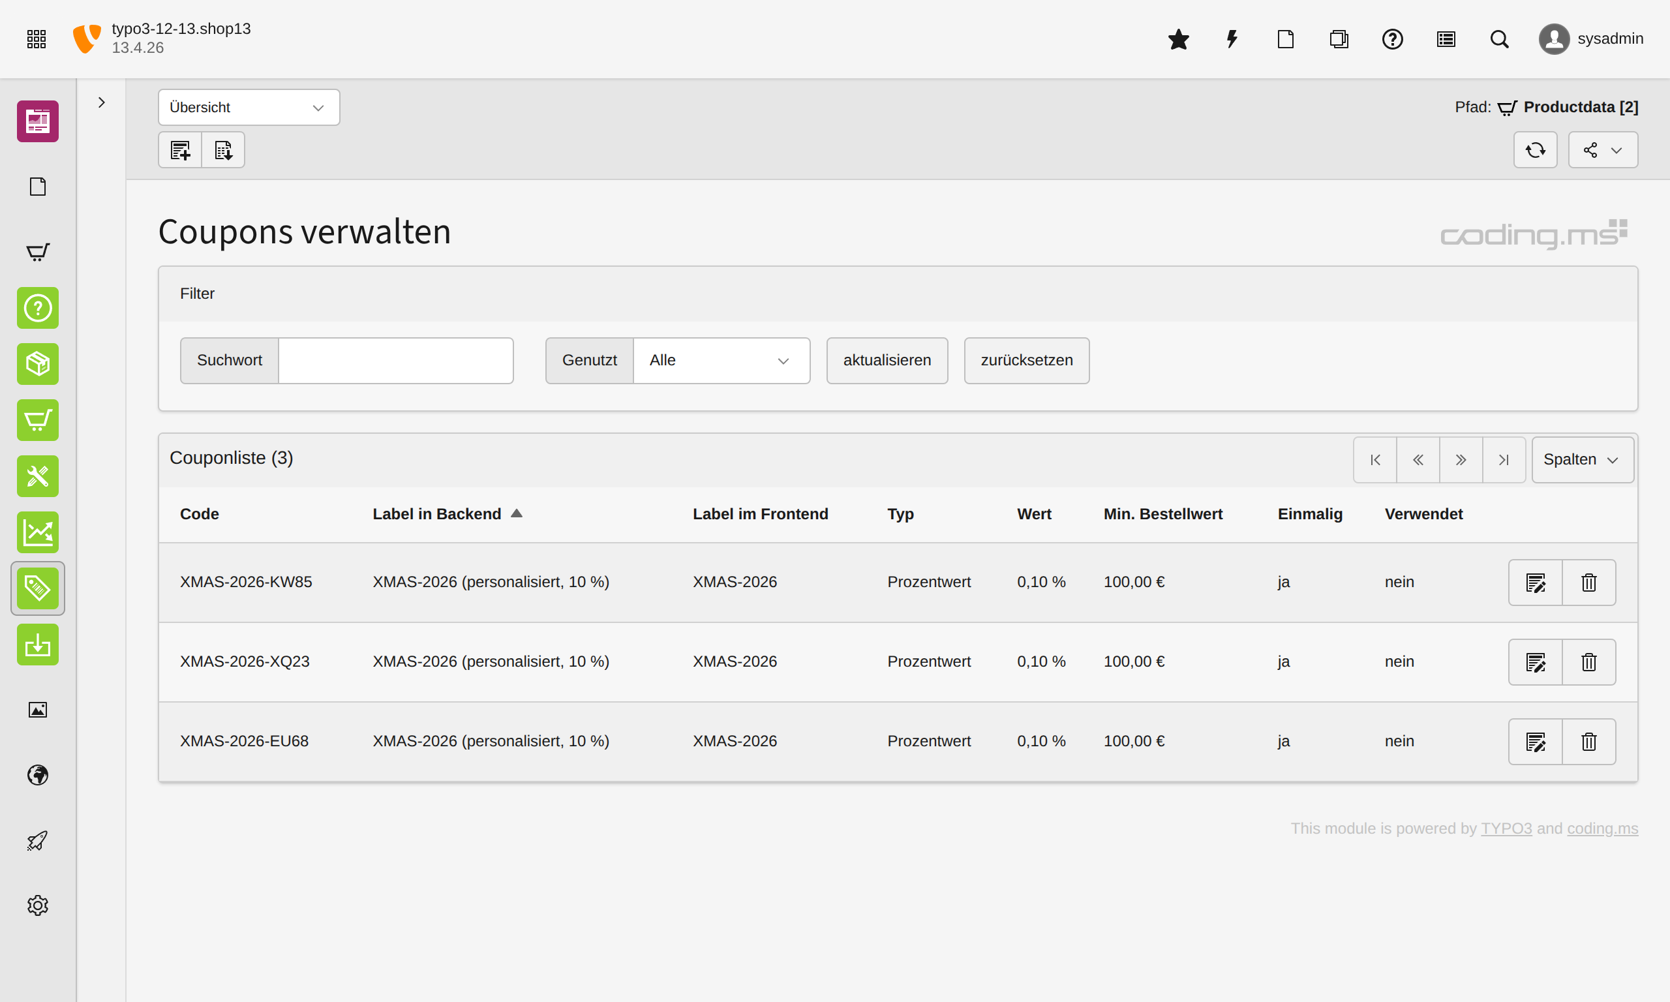The image size is (1670, 1002).
Task: Reload the view with the refresh icon
Action: click(1535, 149)
